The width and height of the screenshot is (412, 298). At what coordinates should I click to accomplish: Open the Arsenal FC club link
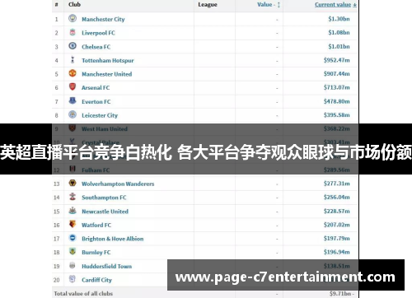pos(96,88)
